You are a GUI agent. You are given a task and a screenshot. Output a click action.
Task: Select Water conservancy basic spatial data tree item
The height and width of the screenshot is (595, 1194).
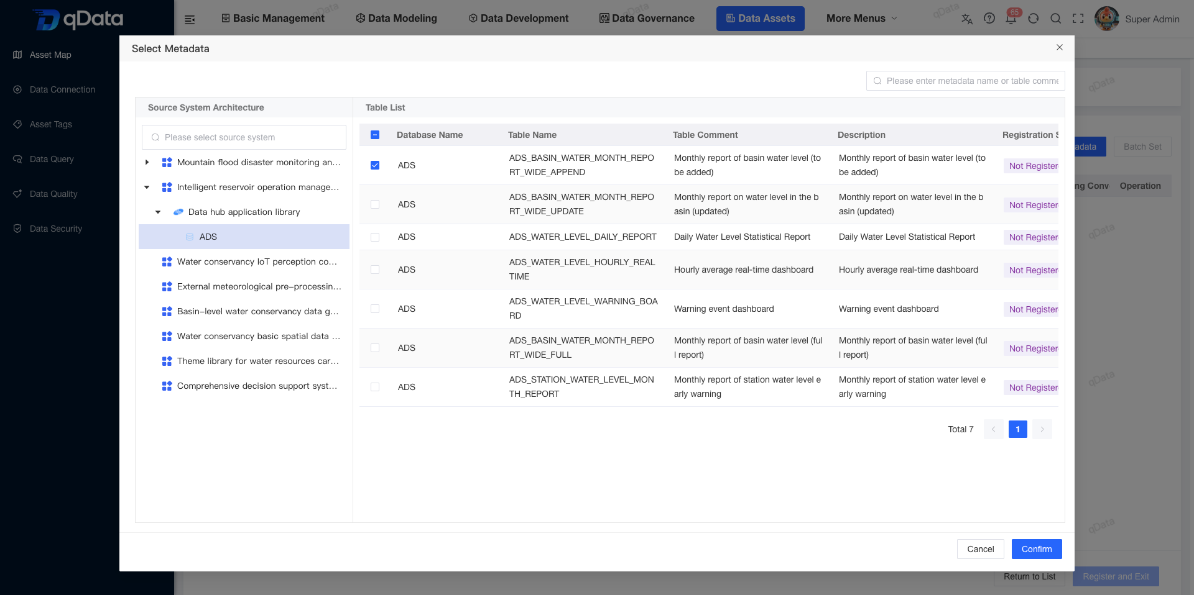point(244,336)
